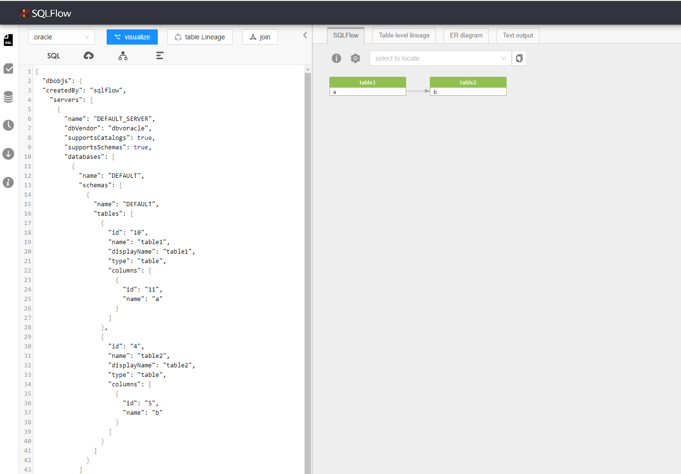
Task: Click the "supportsSchemas": true line
Action: click(x=108, y=147)
